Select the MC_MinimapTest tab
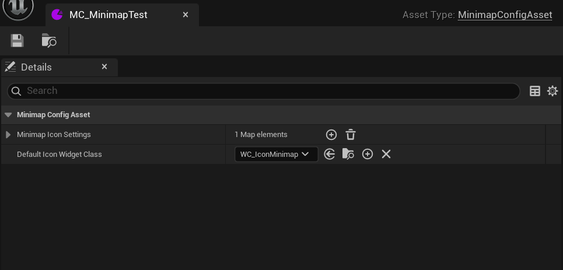Viewport: 563px width, 270px height. (x=108, y=15)
